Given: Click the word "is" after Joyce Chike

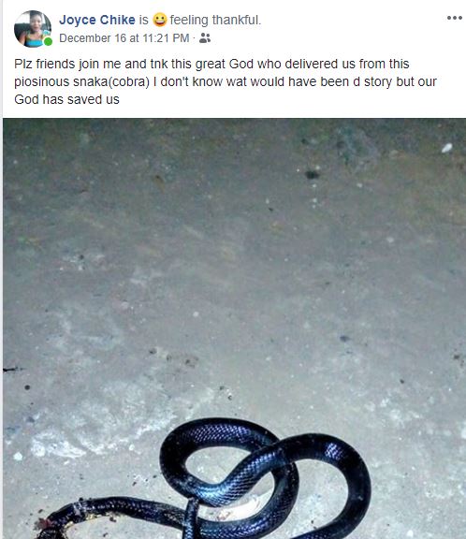Looking at the screenshot, I should coord(144,20).
